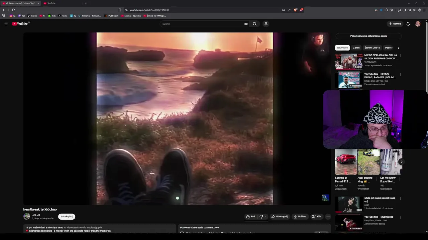Open more actions three-dot button under video

pyautogui.click(x=328, y=217)
